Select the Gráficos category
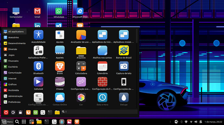 14,85
